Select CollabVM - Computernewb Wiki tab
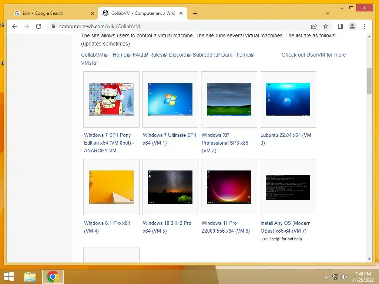Image resolution: width=379 pixels, height=284 pixels. pyautogui.click(x=142, y=13)
